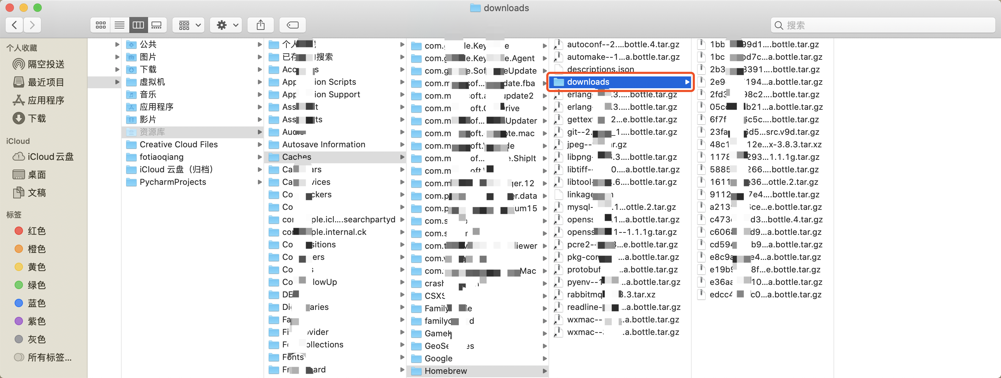The width and height of the screenshot is (1001, 378).
Task: Select the 虚拟机 folder
Action: coord(193,82)
